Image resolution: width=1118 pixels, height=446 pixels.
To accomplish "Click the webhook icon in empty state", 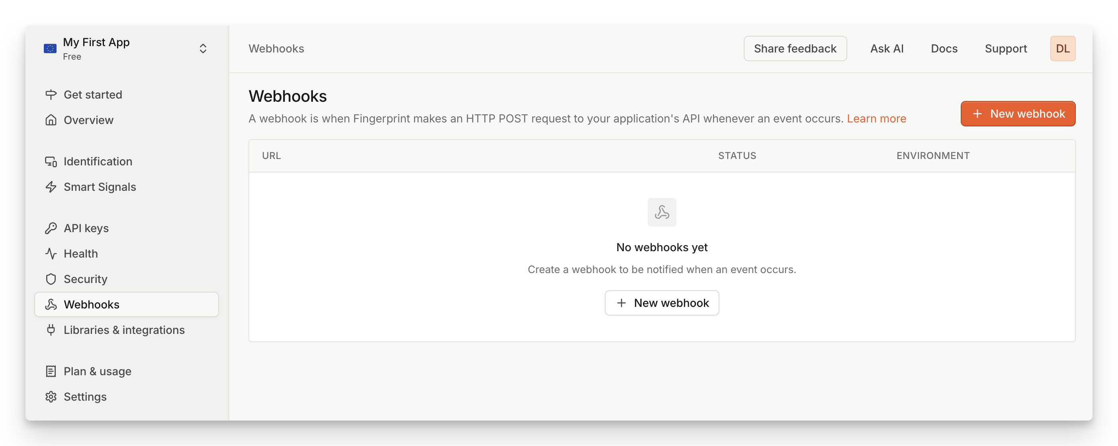I will pyautogui.click(x=661, y=212).
